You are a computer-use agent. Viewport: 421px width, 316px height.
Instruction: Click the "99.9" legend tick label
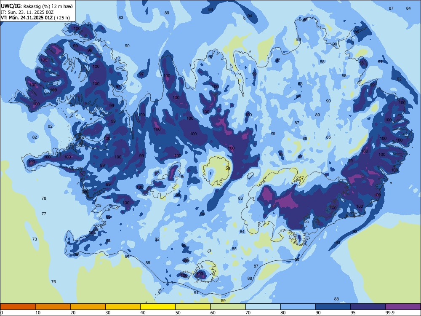click(x=389, y=313)
